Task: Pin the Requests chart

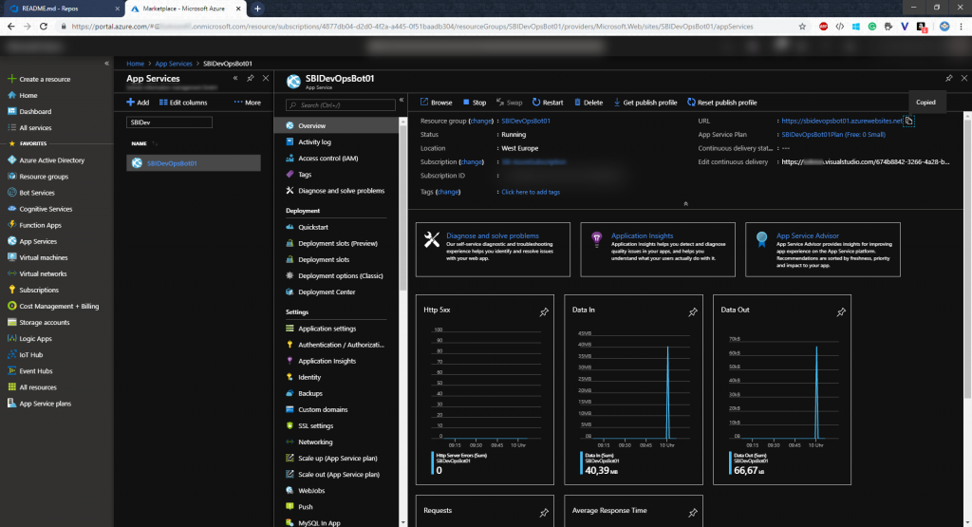Action: pos(544,513)
